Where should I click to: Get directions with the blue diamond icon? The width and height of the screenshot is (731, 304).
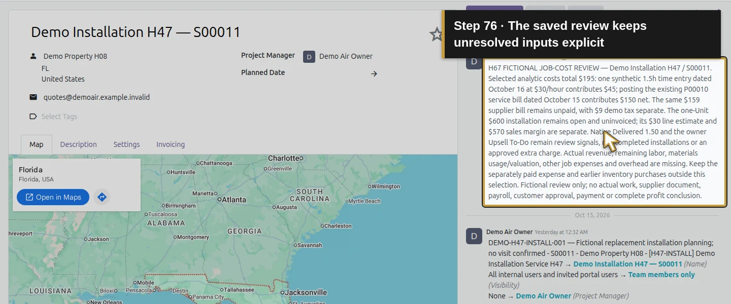102,197
